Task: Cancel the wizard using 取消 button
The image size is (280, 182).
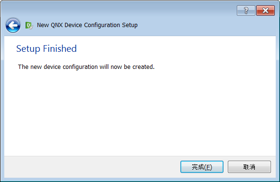Action: (249, 167)
